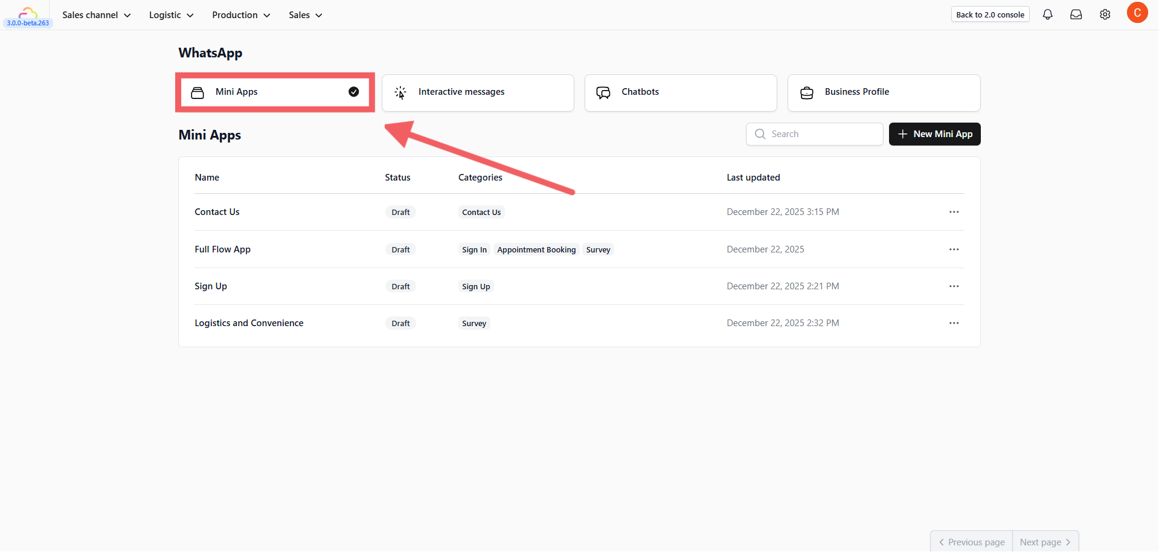
Task: Click the Survey tag in Logistics row
Action: tap(474, 324)
